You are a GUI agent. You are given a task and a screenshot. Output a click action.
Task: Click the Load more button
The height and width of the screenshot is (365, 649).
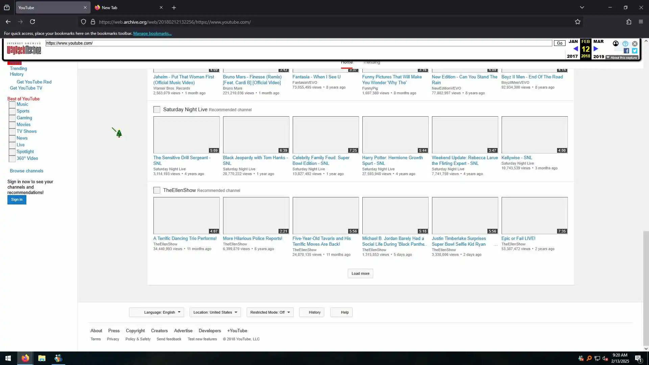click(360, 273)
